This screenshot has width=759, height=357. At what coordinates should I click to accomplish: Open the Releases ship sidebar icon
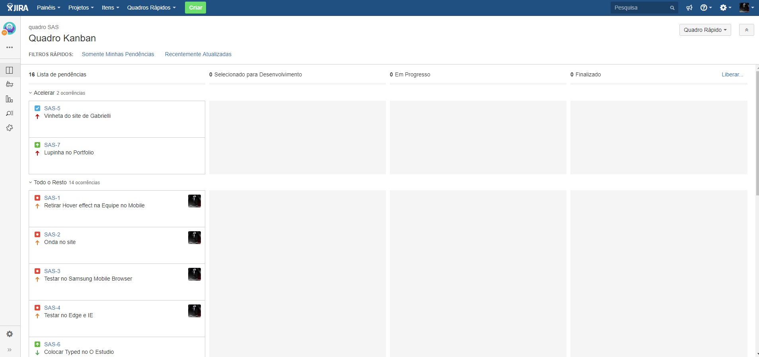click(10, 84)
